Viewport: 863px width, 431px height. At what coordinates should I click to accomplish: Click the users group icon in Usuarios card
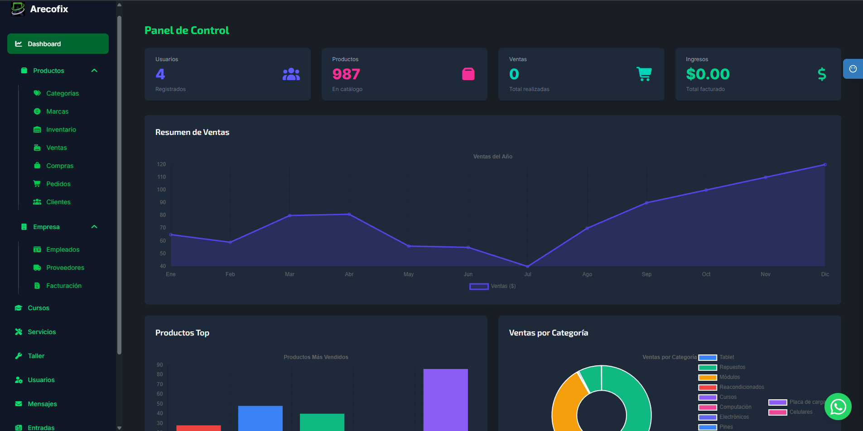291,74
